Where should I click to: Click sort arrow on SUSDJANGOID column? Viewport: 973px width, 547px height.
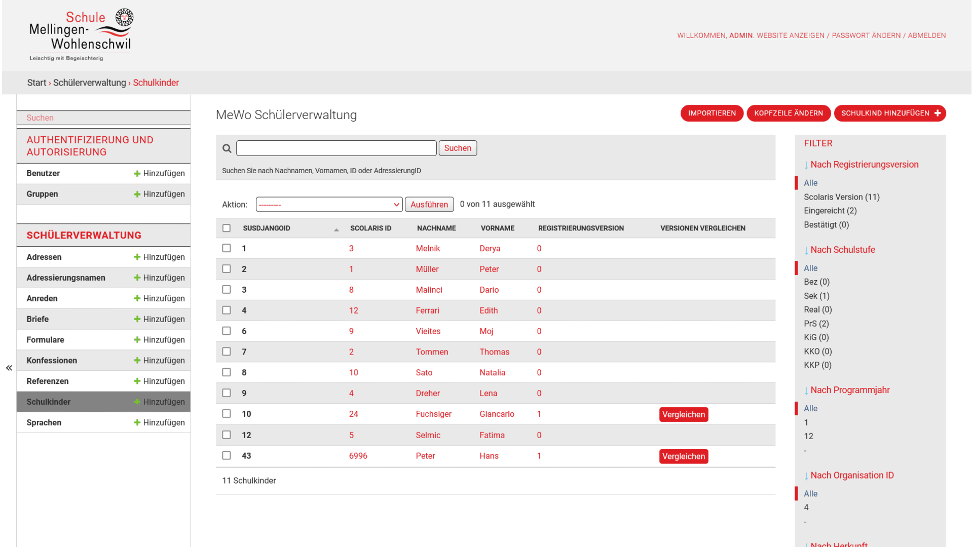coord(336,230)
